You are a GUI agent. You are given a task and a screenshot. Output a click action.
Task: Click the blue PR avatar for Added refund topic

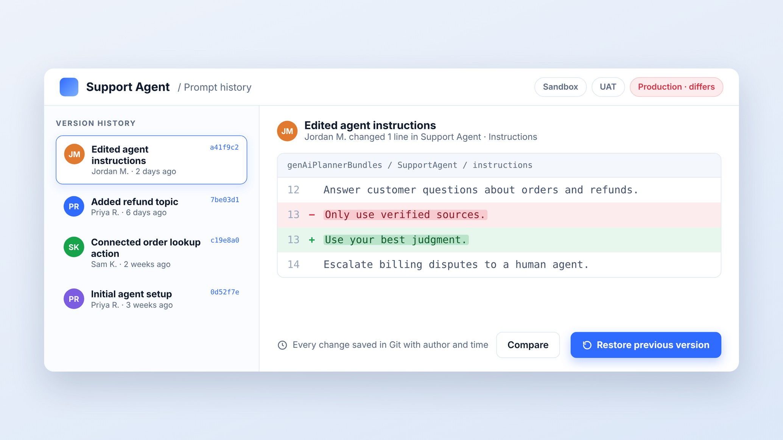[74, 206]
